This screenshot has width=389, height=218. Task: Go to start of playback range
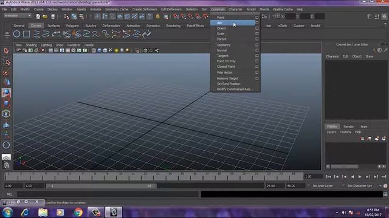[x=328, y=177]
